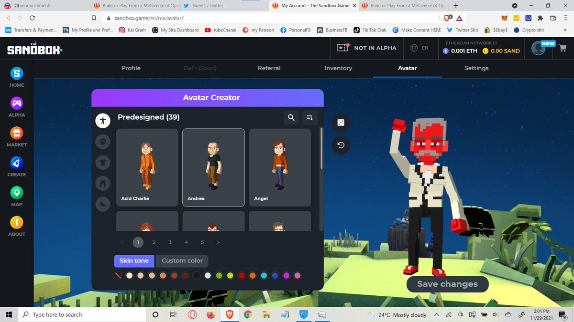Open the browser Extensions puzzle icon
574x322 pixels.
click(541, 18)
